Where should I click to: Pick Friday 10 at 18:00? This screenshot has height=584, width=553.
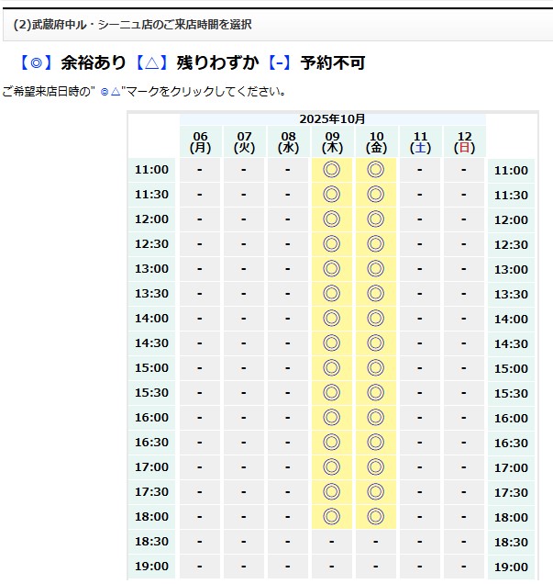coord(375,517)
